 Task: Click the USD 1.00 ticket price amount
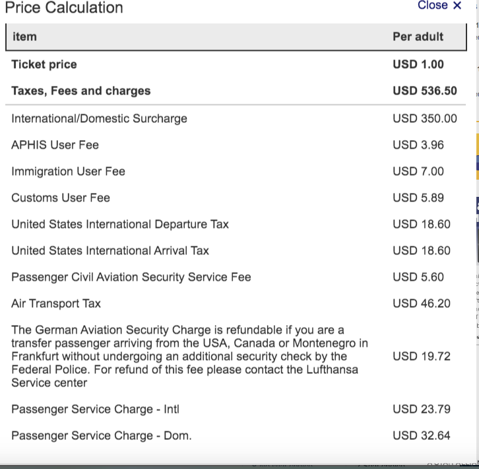click(x=418, y=65)
